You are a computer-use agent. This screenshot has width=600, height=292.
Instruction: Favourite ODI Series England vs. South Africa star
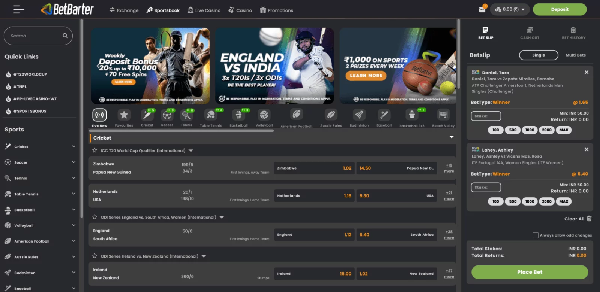click(95, 217)
